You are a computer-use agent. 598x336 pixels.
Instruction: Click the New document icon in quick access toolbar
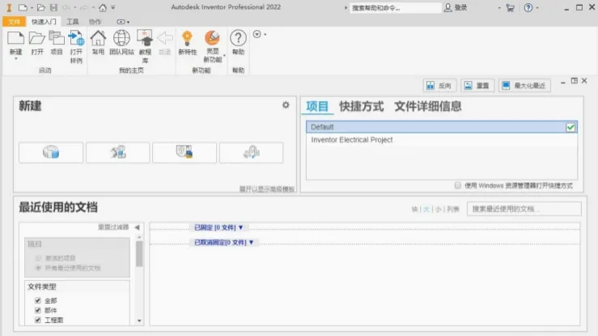pyautogui.click(x=23, y=7)
